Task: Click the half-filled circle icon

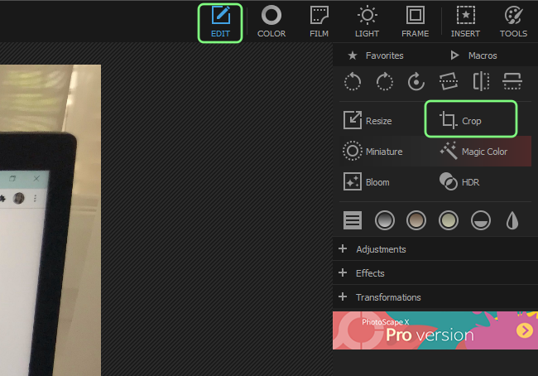Action: [x=481, y=220]
